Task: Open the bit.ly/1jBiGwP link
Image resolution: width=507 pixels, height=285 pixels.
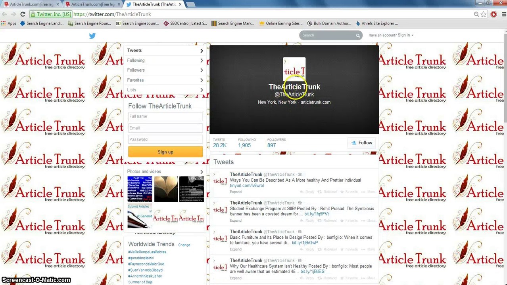Action: tap(305, 243)
